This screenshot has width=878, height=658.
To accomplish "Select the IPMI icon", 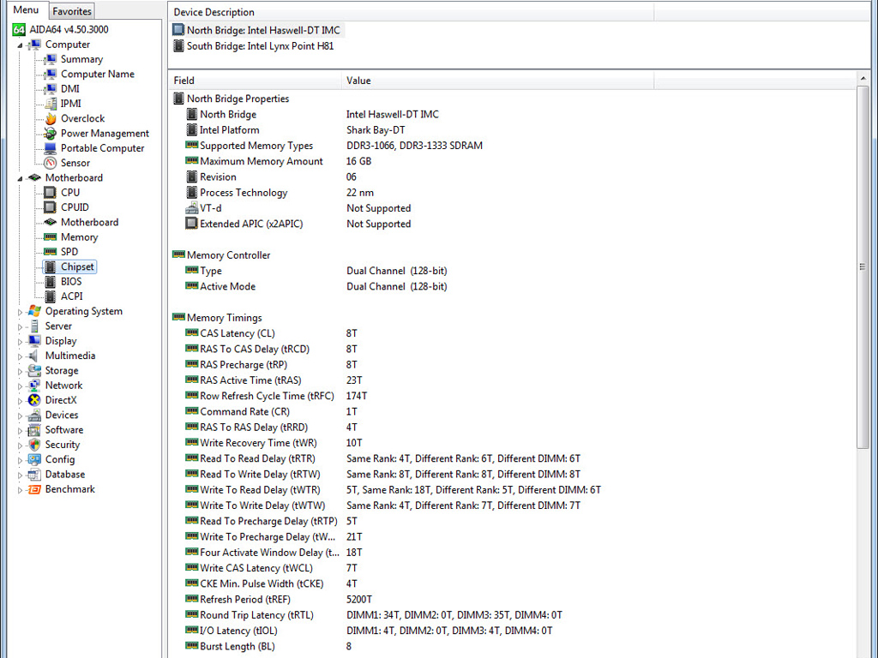I will pyautogui.click(x=50, y=104).
